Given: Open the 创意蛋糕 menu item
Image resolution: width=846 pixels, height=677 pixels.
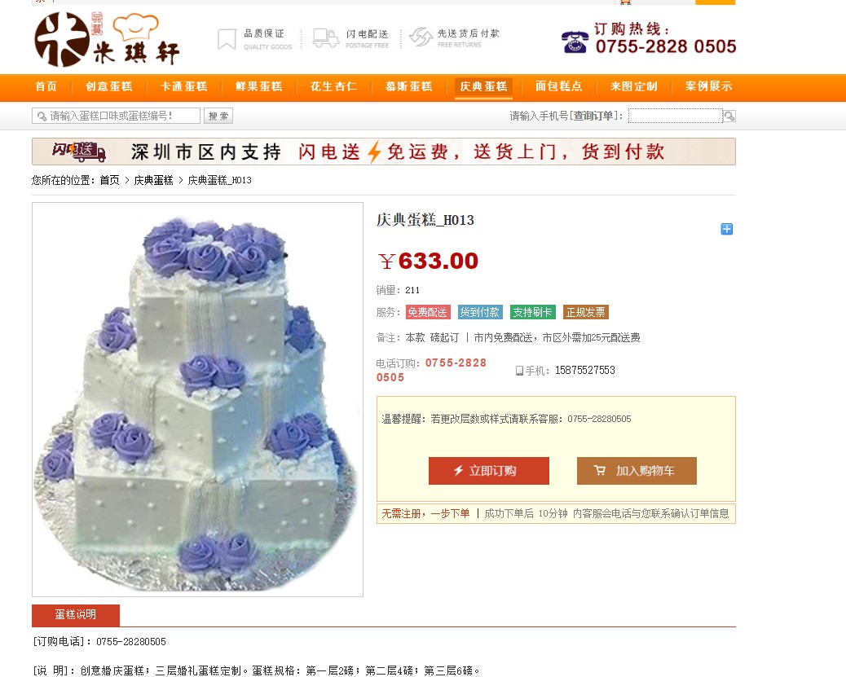Looking at the screenshot, I should coord(109,86).
